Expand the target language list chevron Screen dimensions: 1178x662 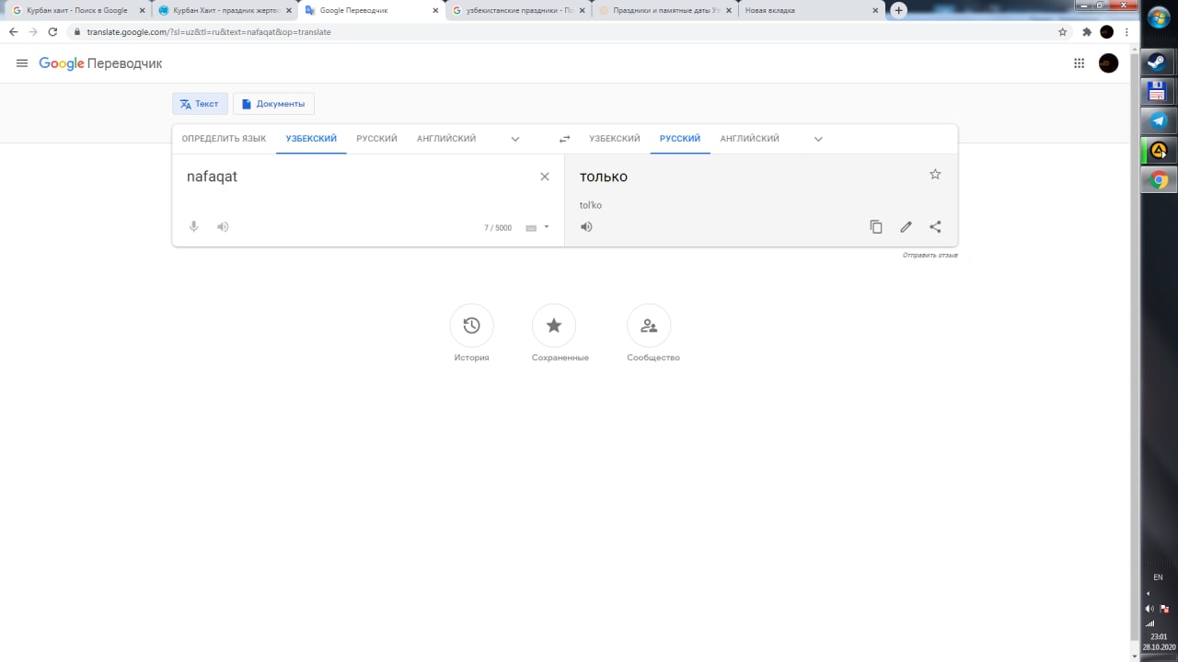coord(818,139)
